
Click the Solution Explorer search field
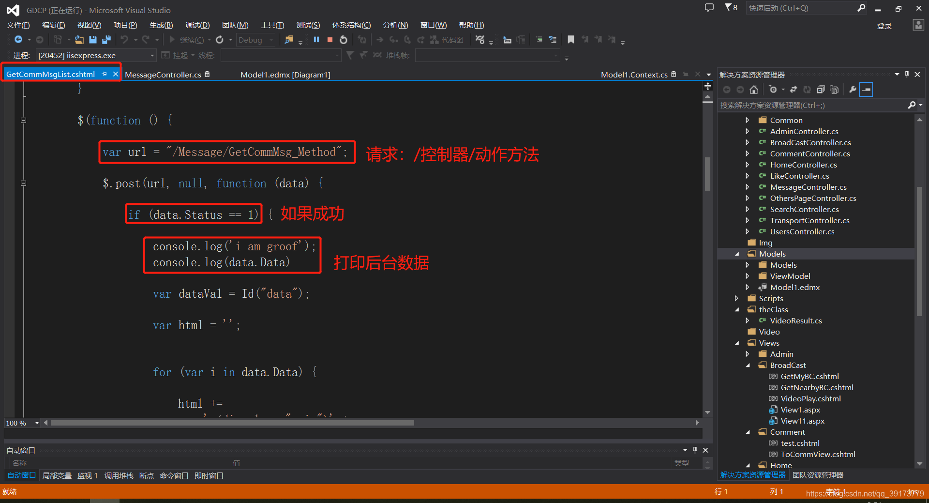tap(813, 105)
